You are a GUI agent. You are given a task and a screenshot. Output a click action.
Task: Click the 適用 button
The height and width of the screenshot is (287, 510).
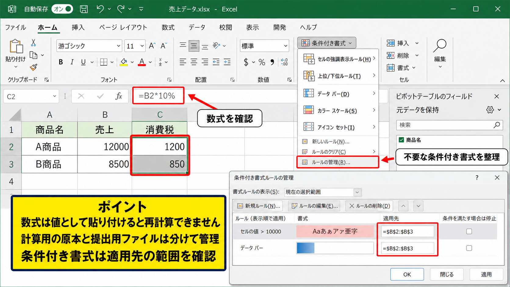pyautogui.click(x=486, y=274)
